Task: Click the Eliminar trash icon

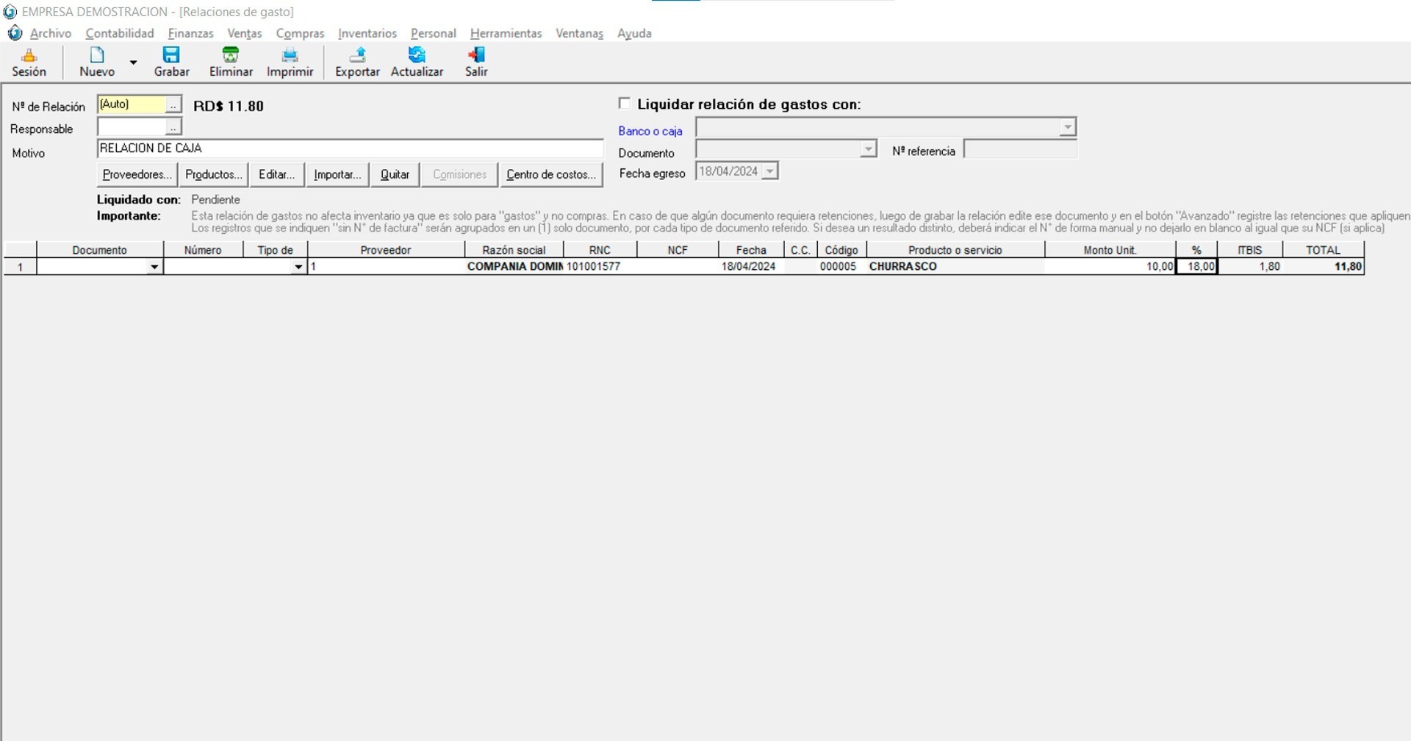Action: pos(231,56)
